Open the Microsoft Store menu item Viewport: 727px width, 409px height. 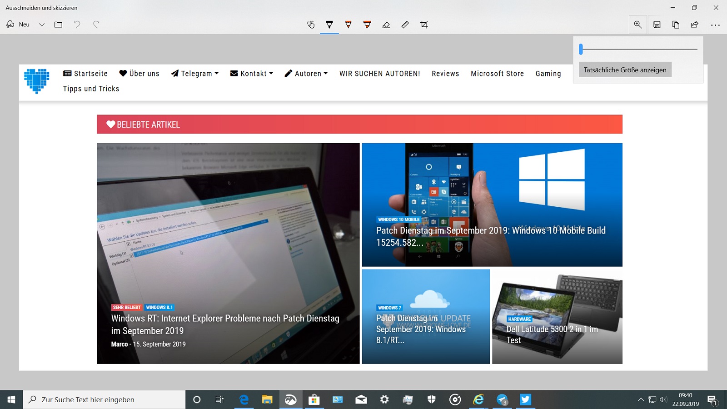tap(497, 74)
